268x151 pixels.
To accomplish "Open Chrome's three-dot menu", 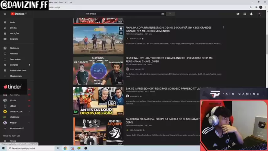I will [265, 7].
